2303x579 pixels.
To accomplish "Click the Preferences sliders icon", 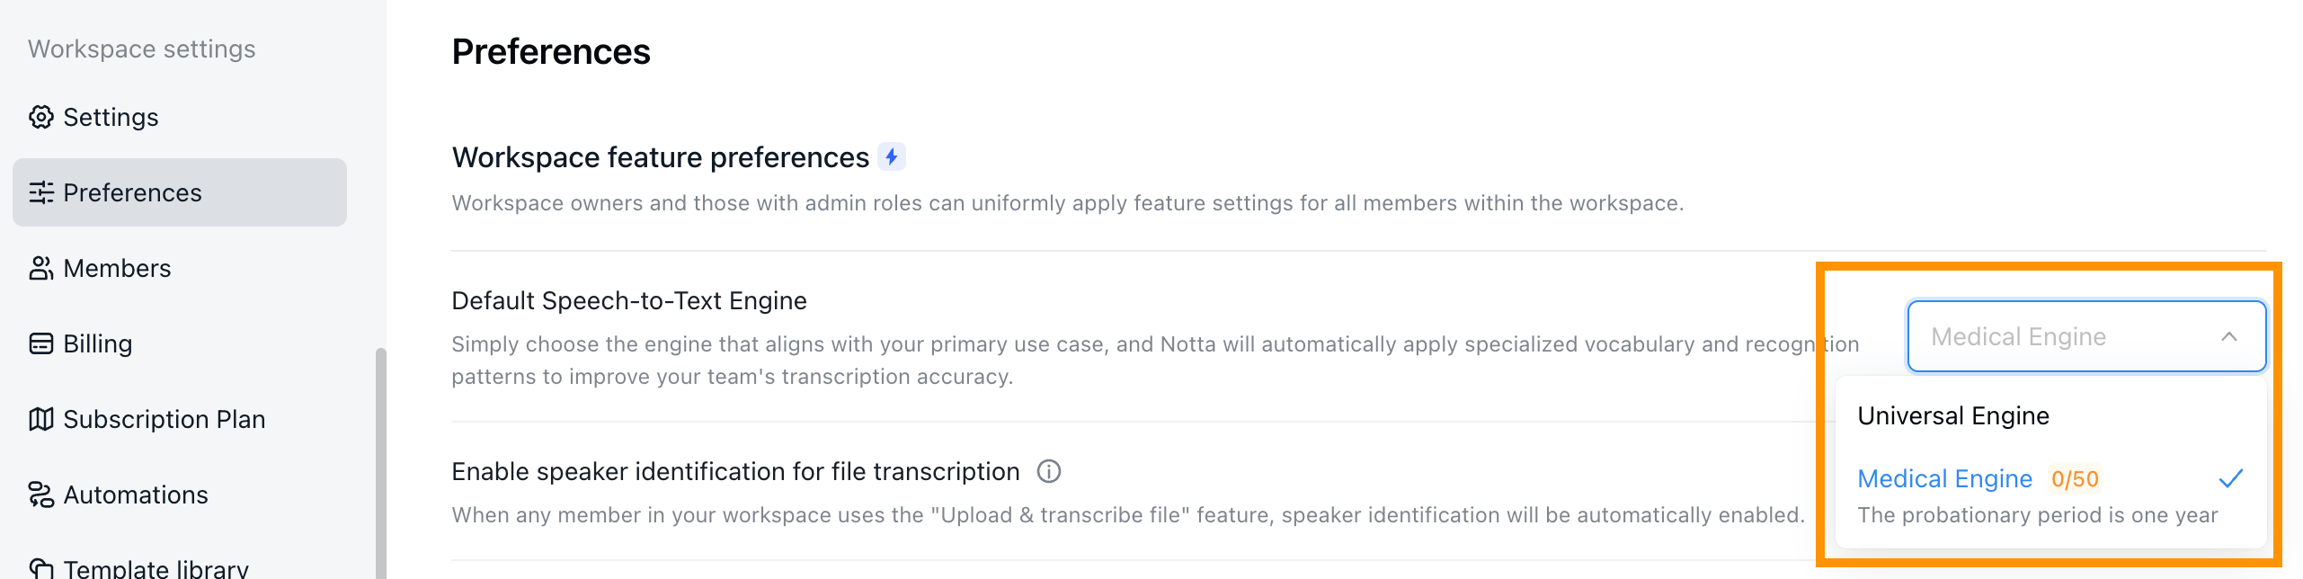I will [40, 192].
